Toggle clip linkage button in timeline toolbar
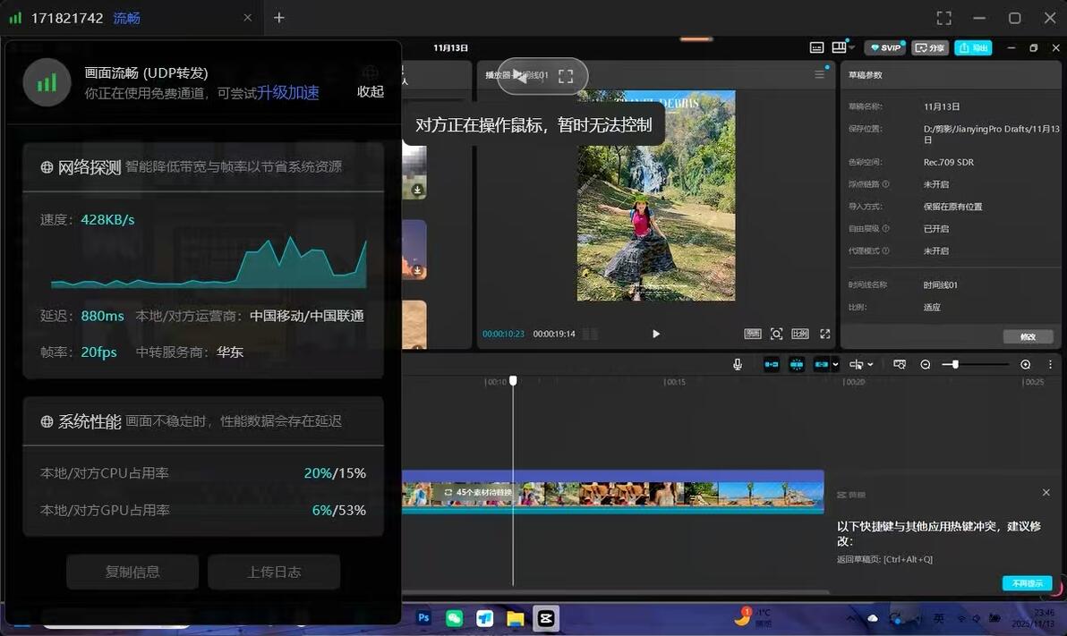Viewport: 1067px width, 636px height. coord(822,365)
